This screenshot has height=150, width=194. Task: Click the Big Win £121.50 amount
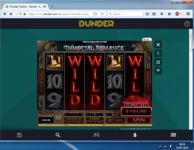[136, 111]
